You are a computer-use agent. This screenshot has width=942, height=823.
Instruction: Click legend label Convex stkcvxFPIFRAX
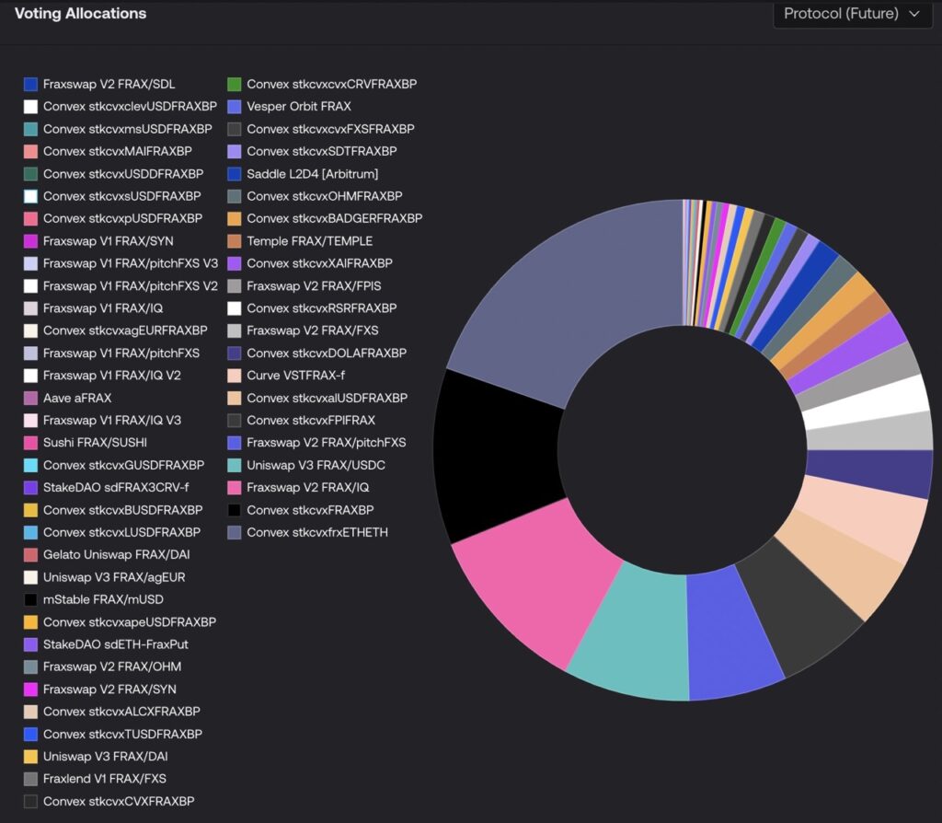coord(311,420)
